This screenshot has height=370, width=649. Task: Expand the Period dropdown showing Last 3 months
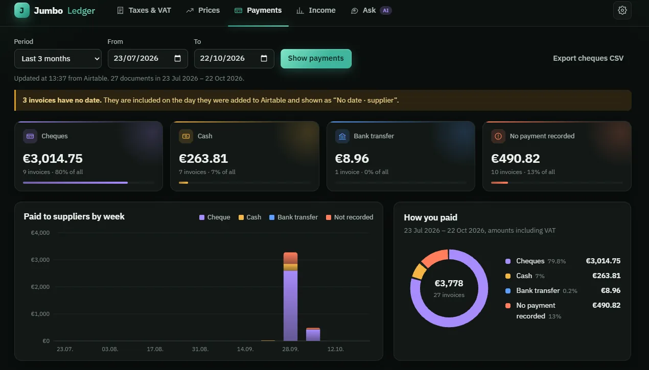(x=58, y=59)
